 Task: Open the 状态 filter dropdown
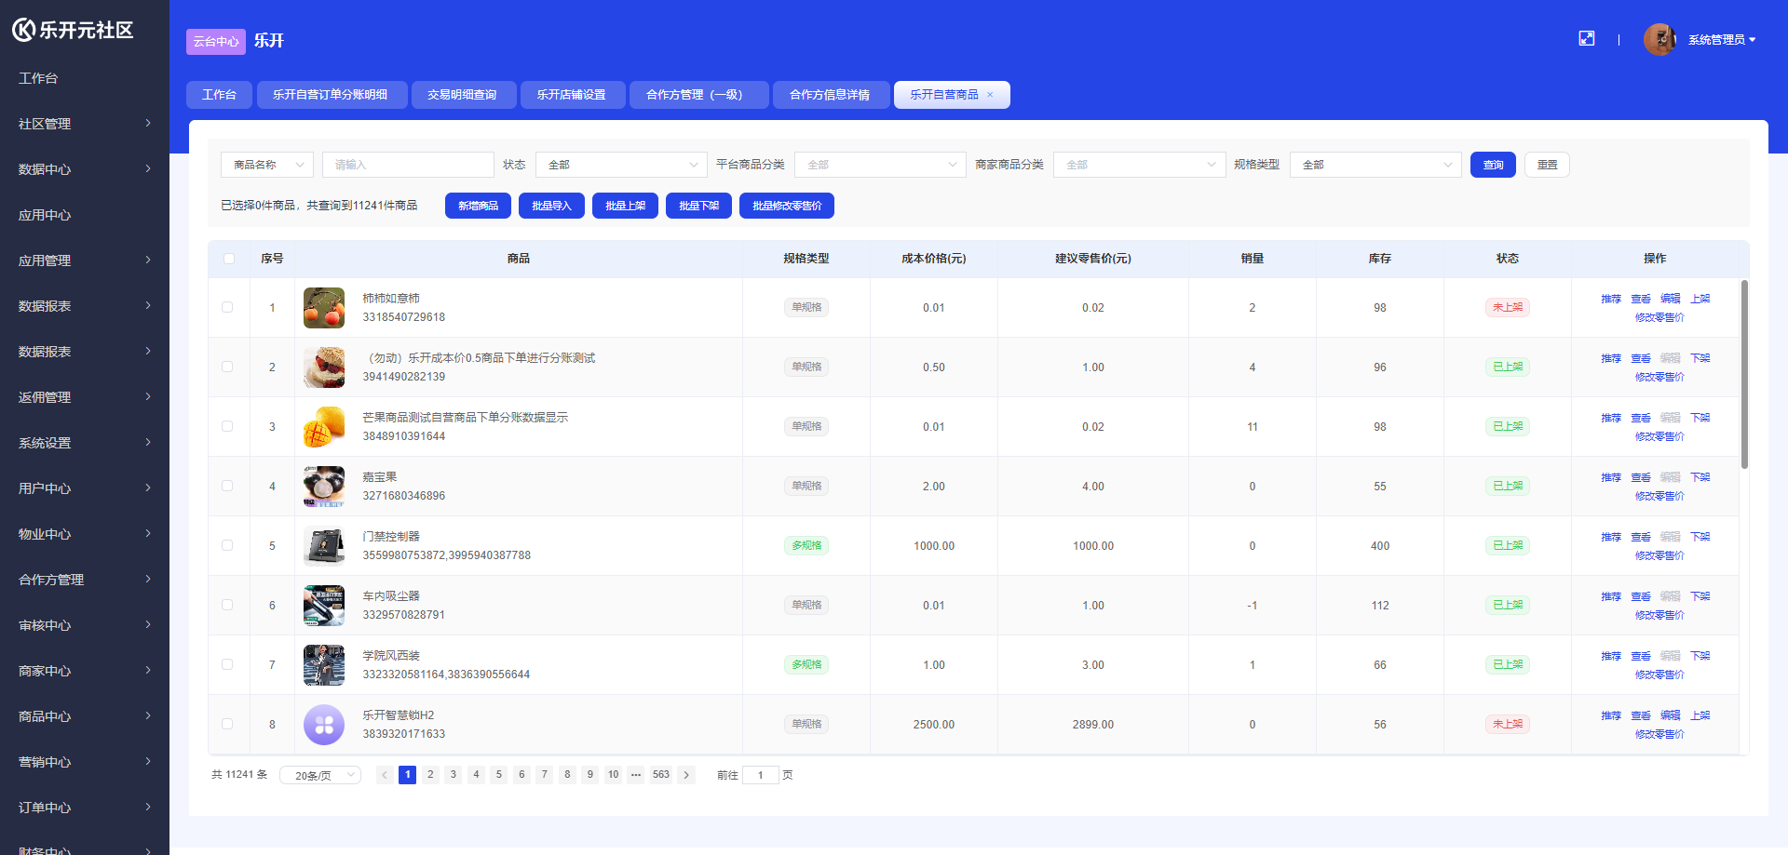point(621,165)
